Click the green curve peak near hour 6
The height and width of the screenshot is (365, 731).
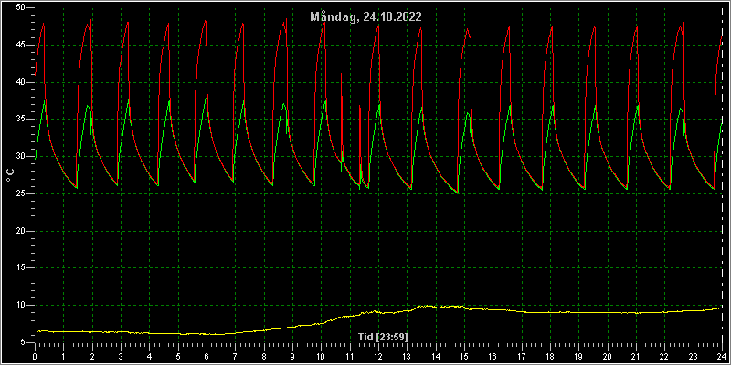[207, 96]
